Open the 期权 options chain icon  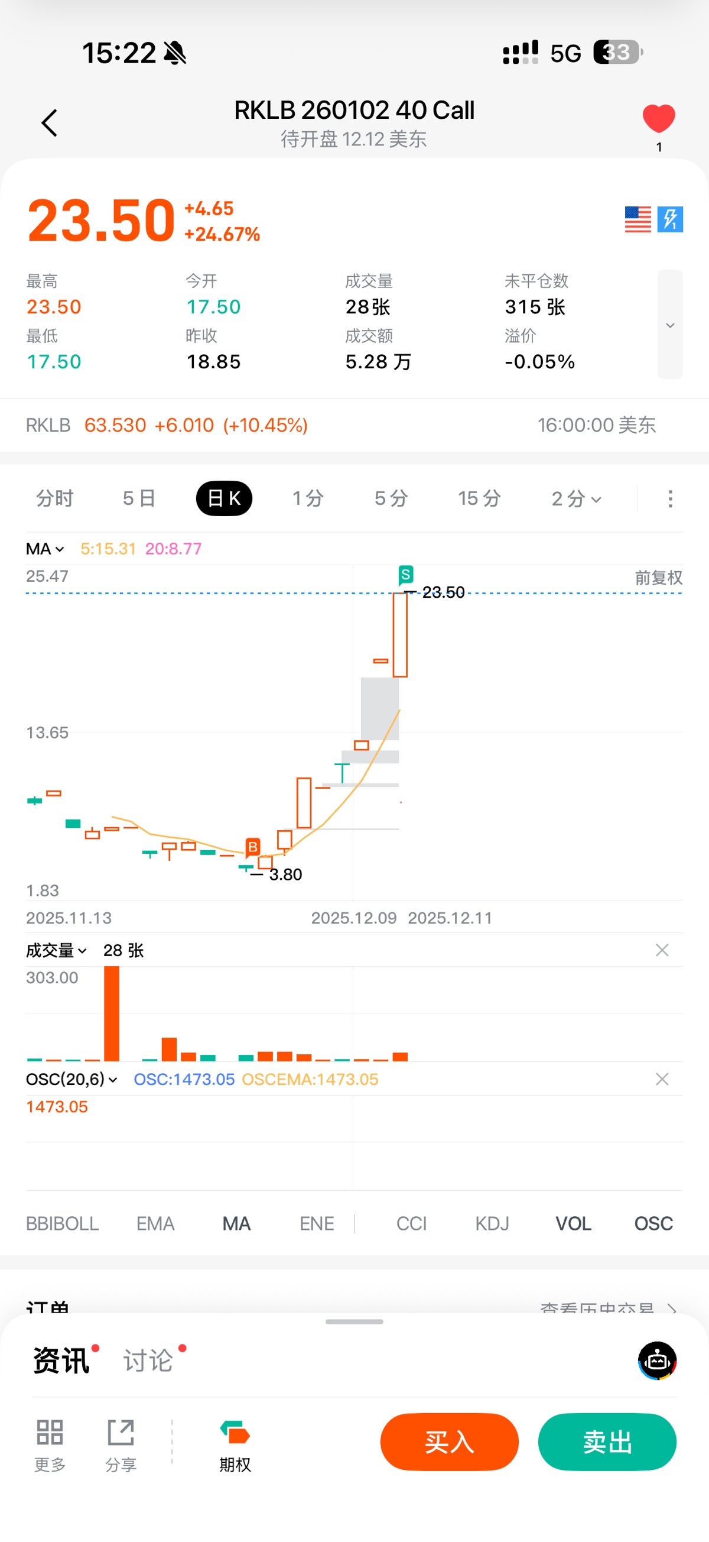tap(235, 1433)
